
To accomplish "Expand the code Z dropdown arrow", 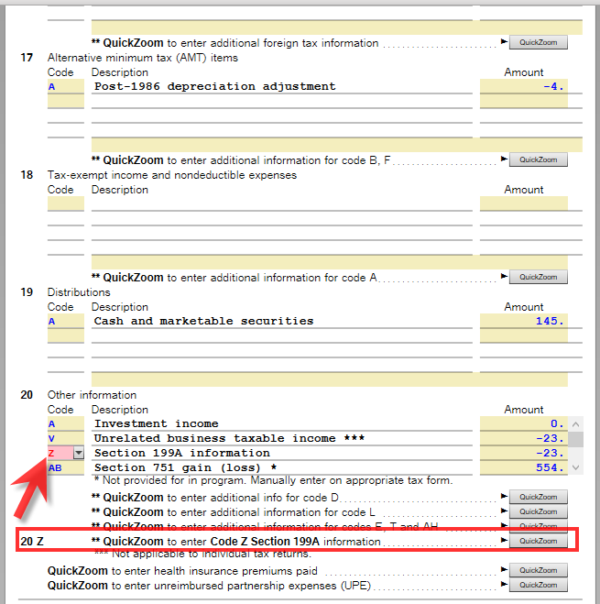I will pos(78,453).
